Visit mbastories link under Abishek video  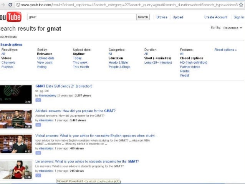[46, 120]
